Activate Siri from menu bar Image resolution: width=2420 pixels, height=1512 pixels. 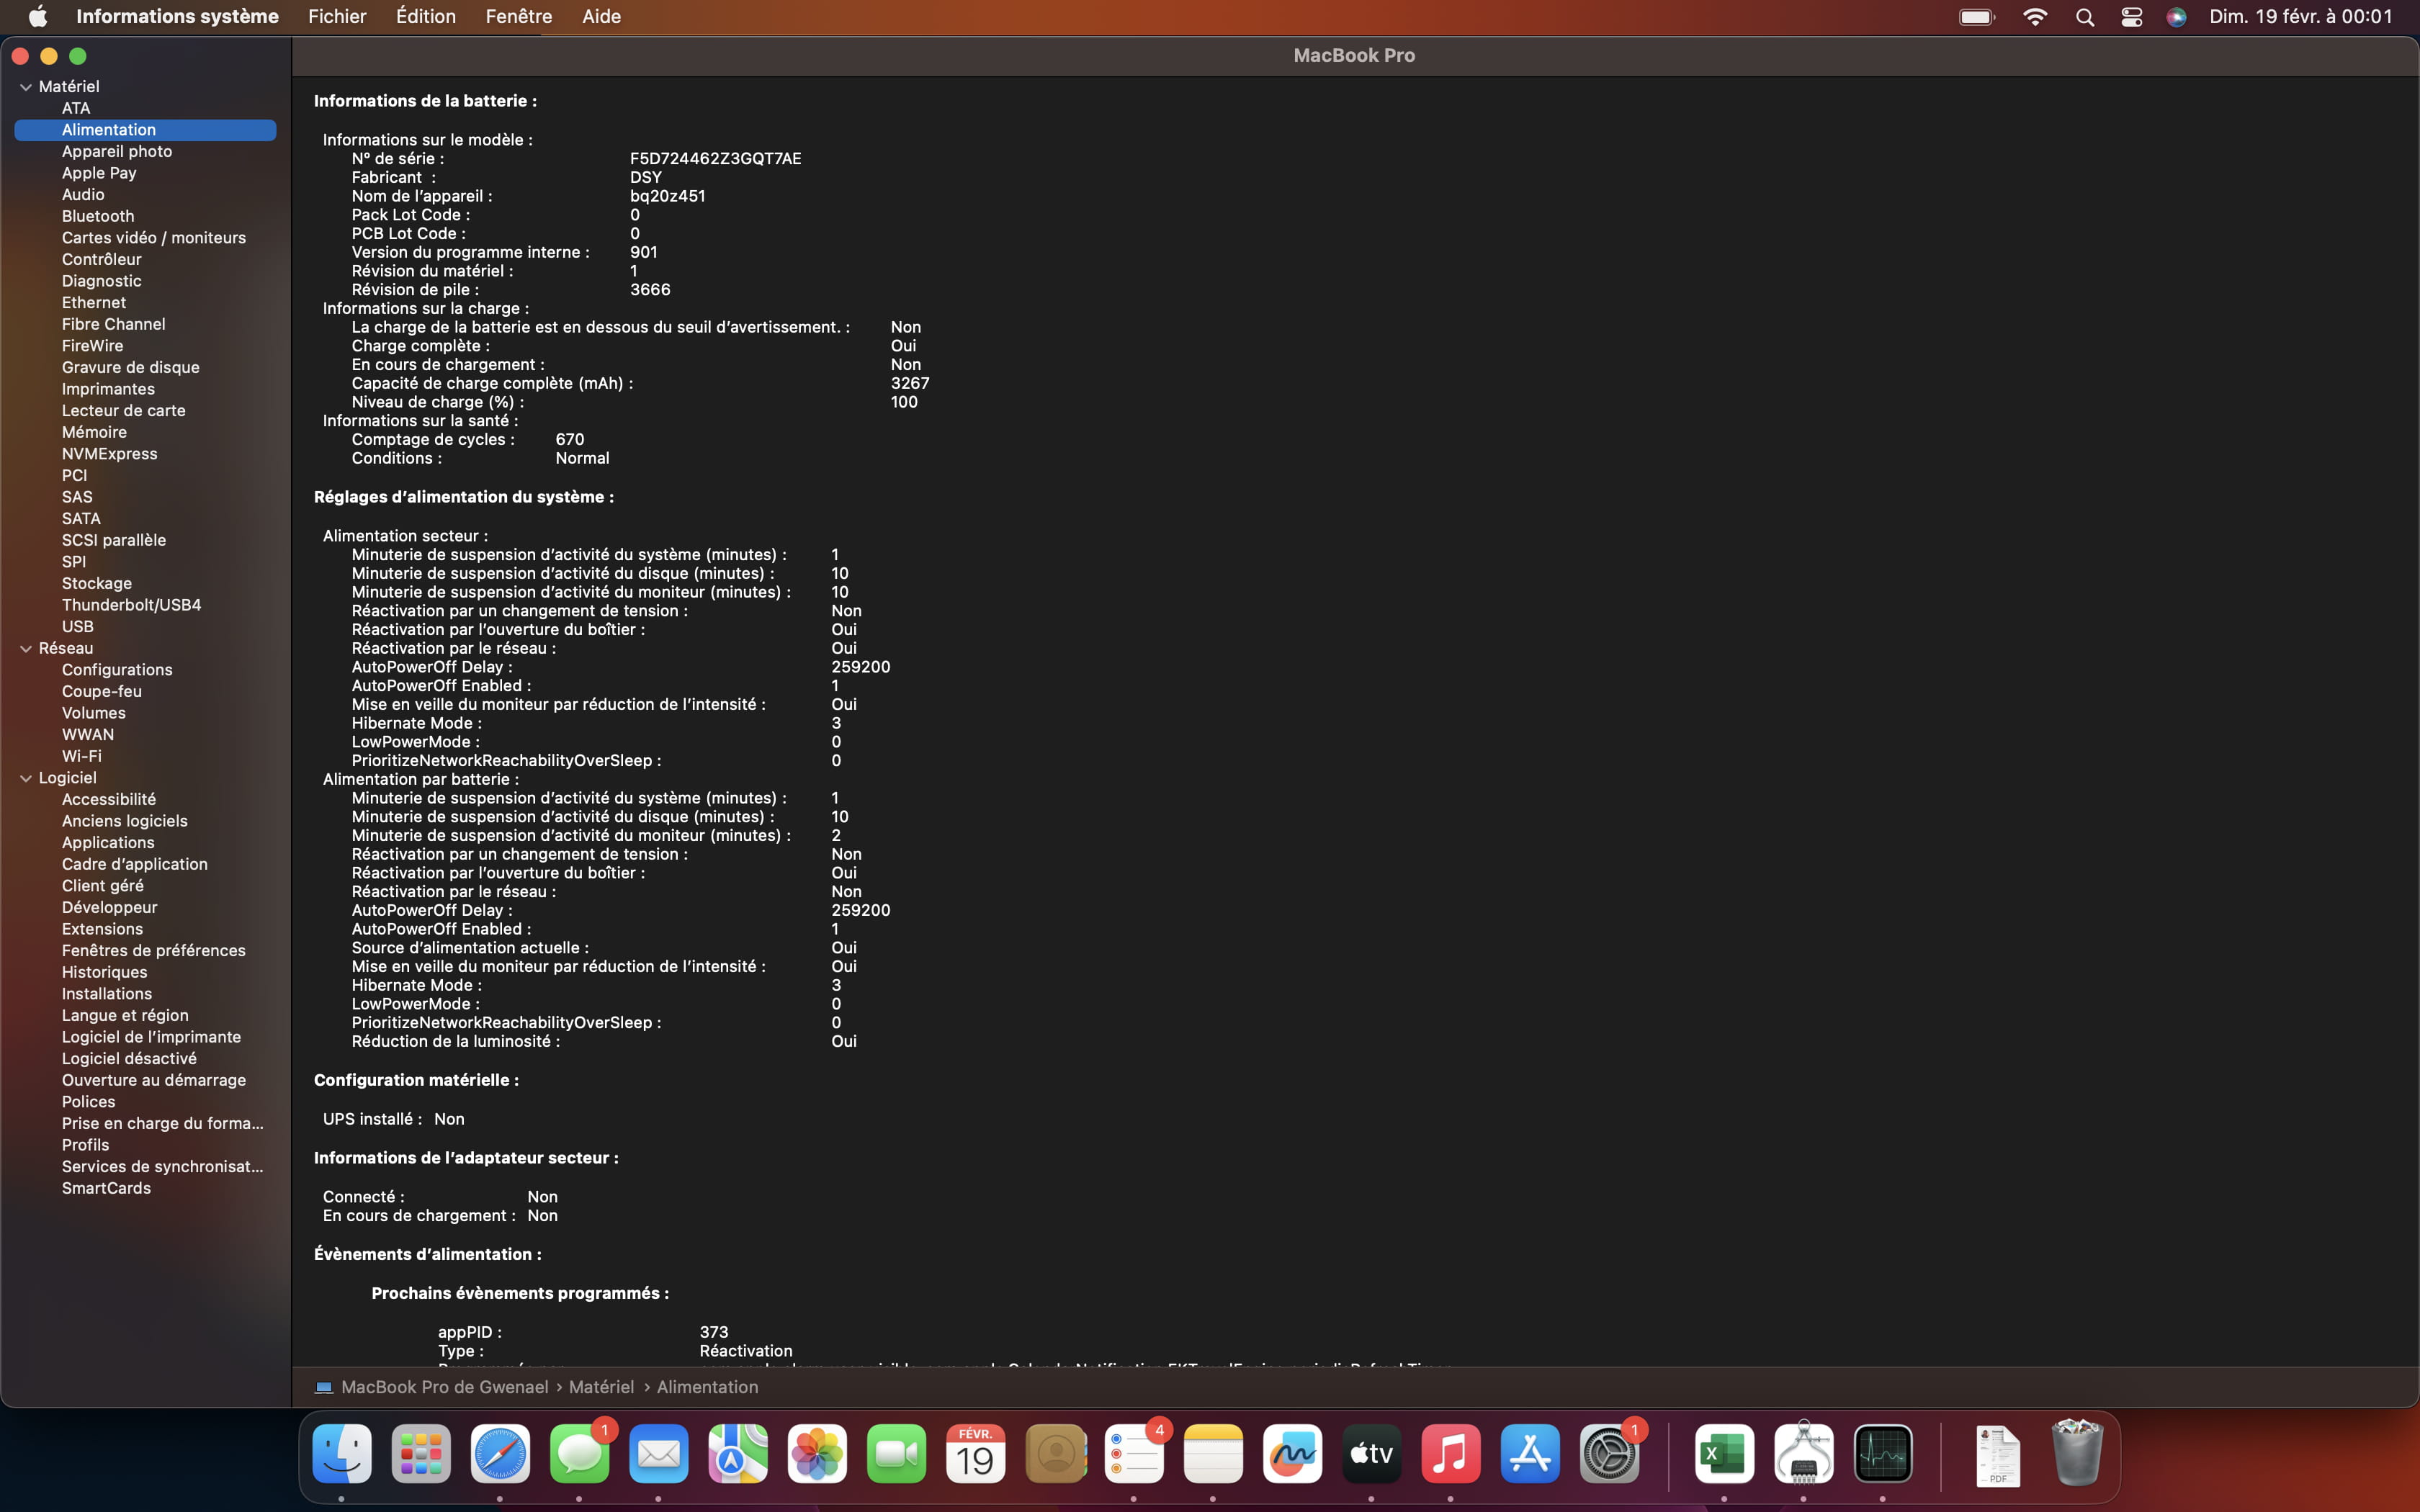click(x=2176, y=17)
